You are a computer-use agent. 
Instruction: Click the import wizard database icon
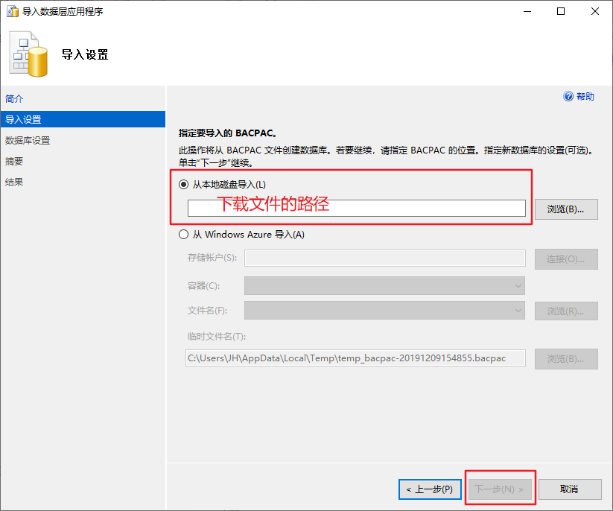[x=28, y=54]
